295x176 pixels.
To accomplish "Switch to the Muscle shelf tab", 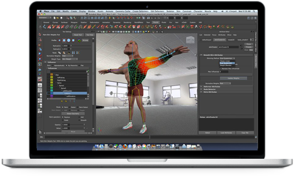I will 155,22.
